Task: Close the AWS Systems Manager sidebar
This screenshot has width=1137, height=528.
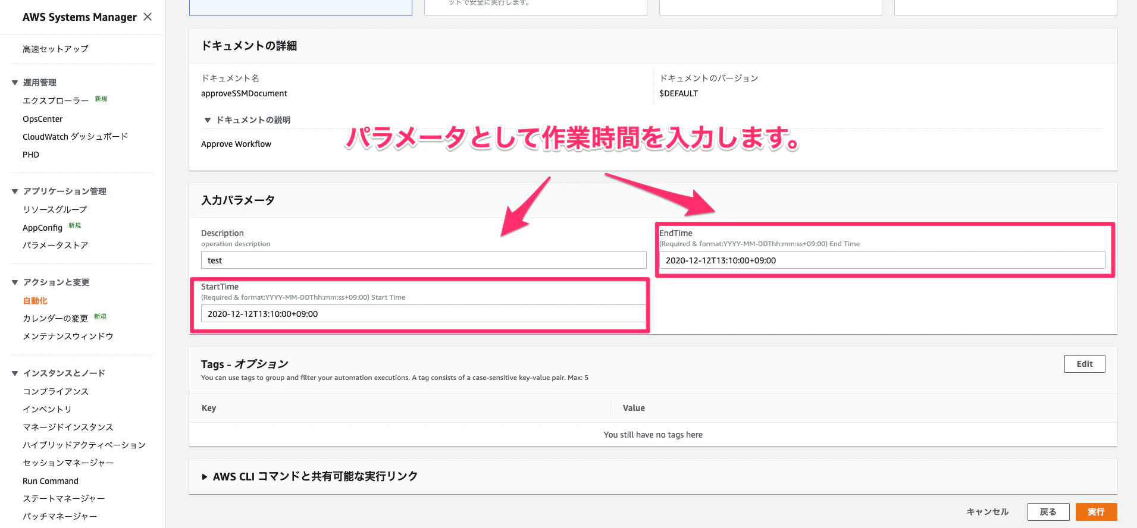Action: [148, 17]
